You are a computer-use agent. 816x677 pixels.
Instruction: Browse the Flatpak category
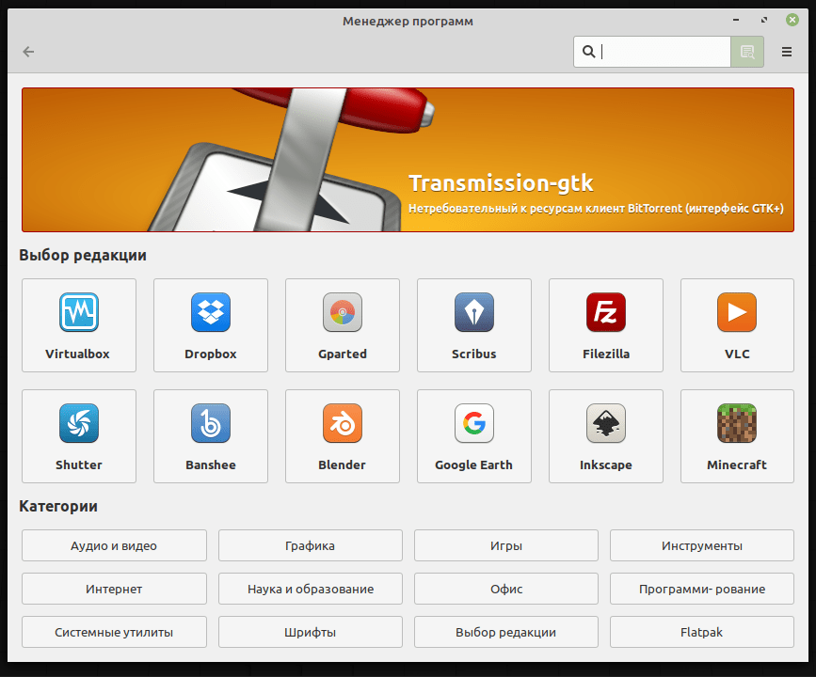click(x=701, y=632)
